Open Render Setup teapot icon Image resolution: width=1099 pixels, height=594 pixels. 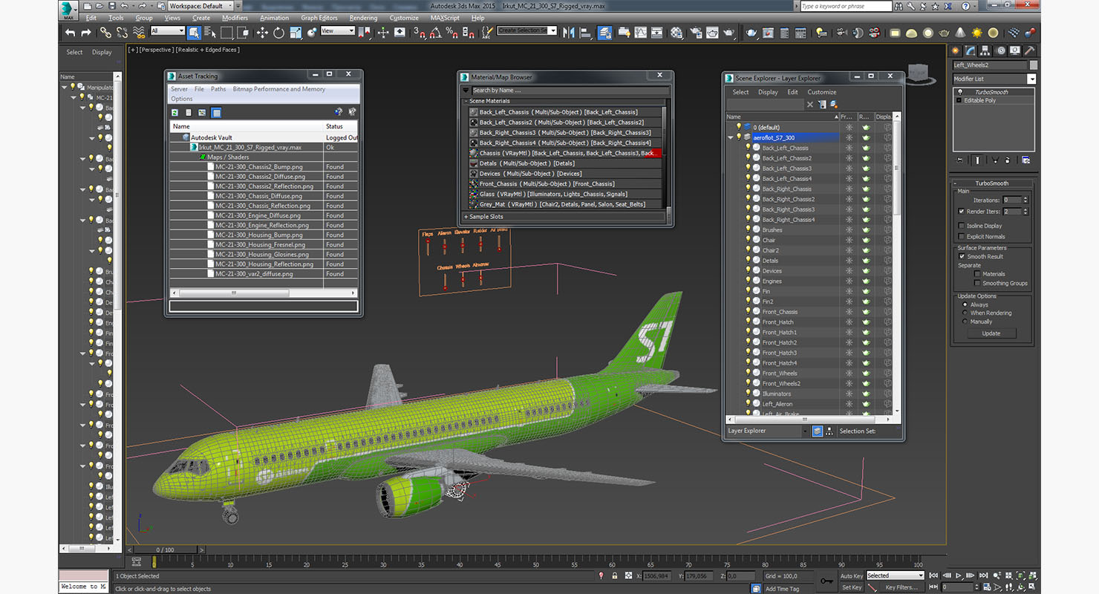coord(695,33)
